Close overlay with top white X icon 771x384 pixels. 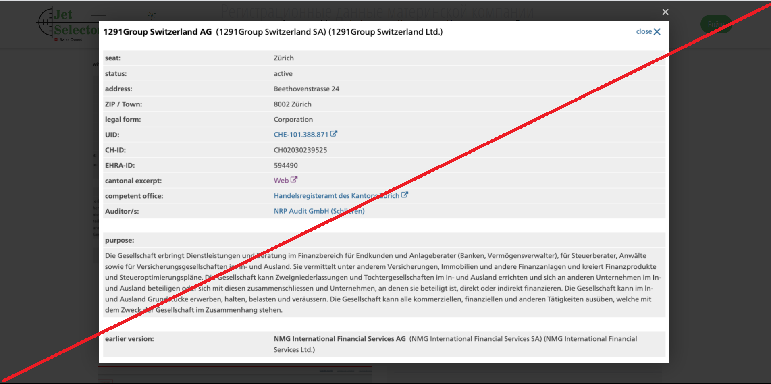[x=665, y=12]
